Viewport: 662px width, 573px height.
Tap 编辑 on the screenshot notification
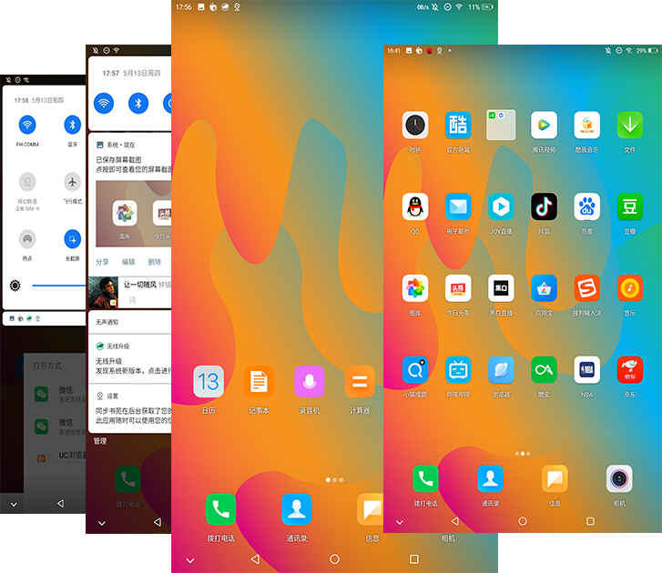click(x=128, y=262)
